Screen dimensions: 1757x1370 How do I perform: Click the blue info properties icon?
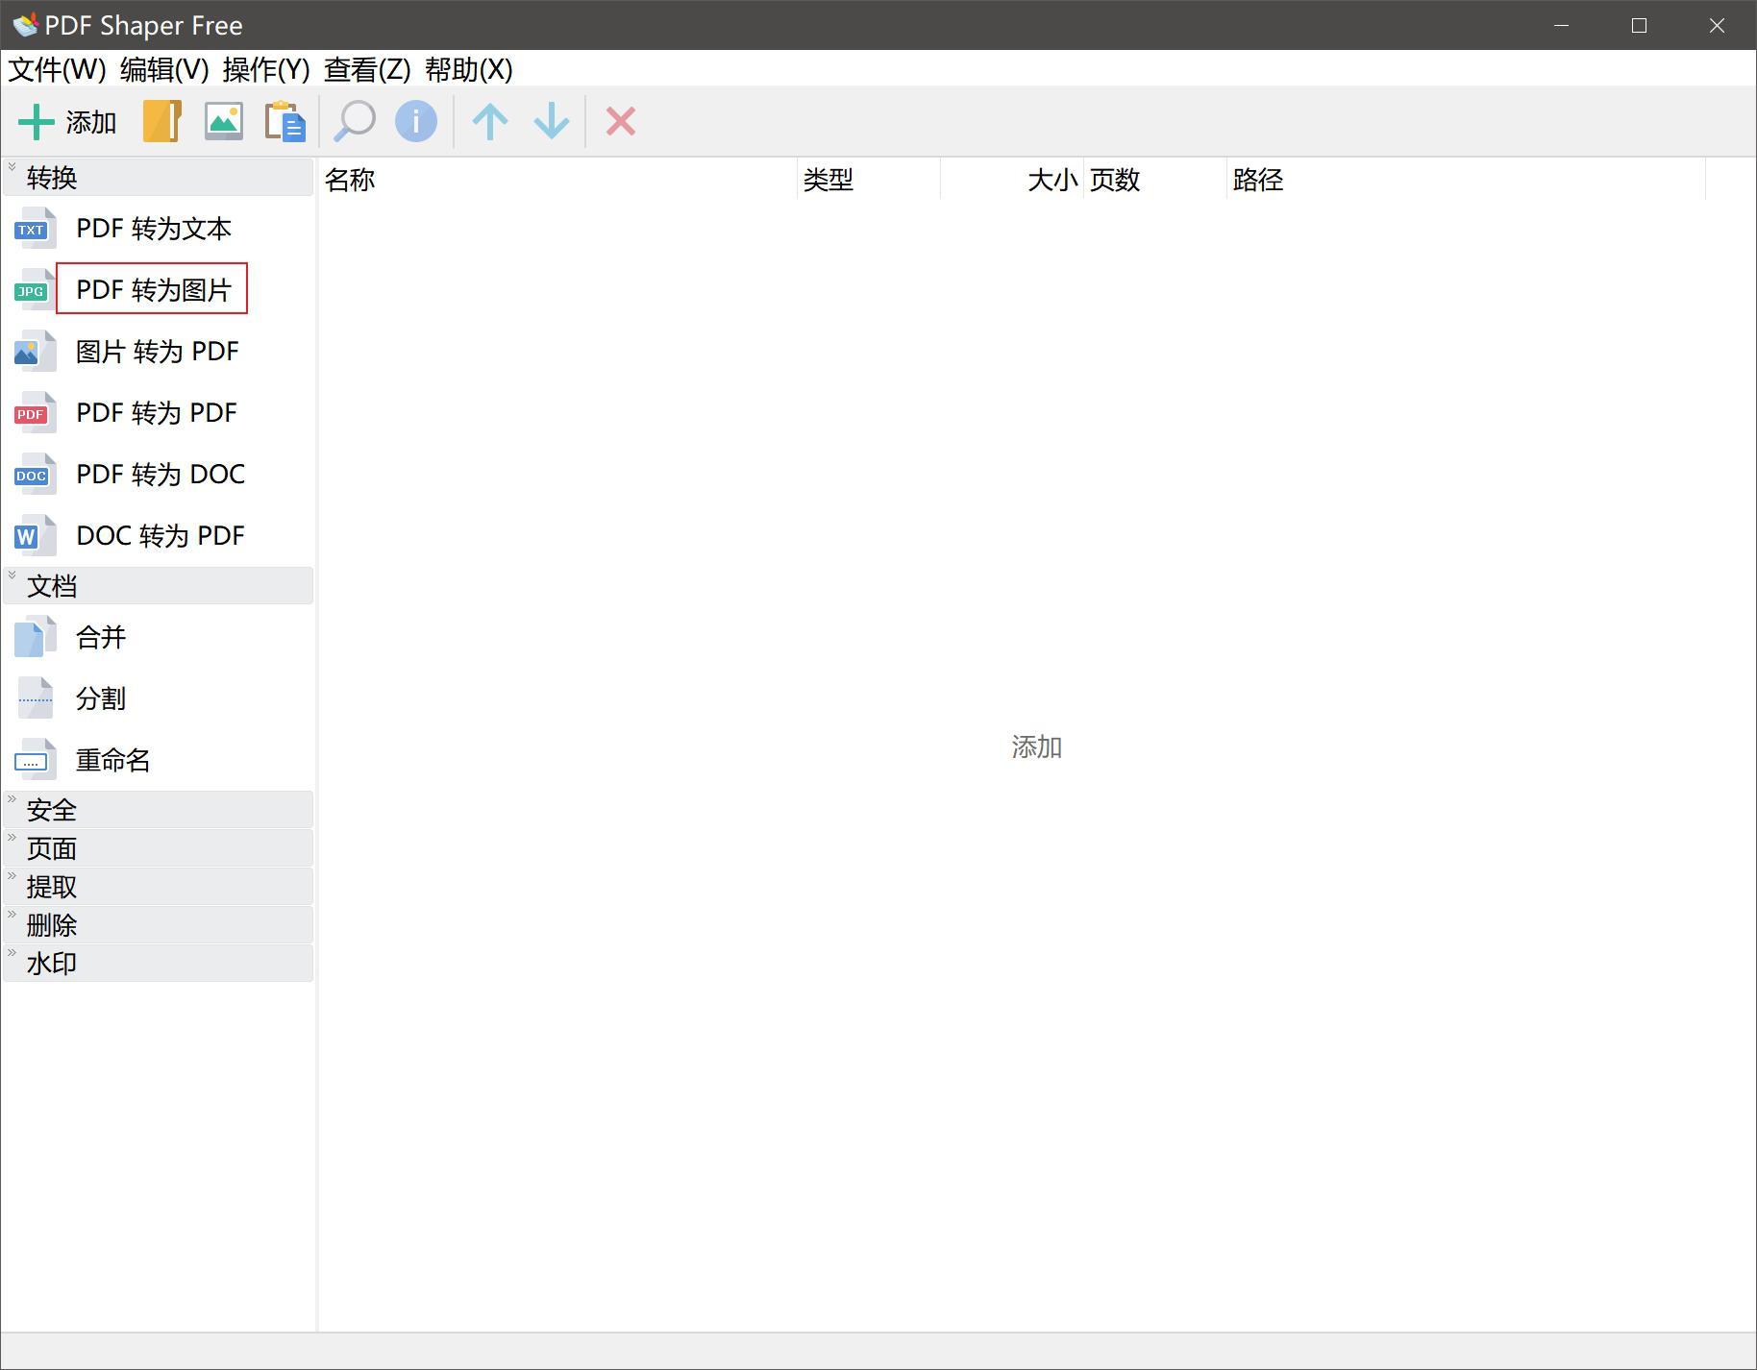pyautogui.click(x=416, y=121)
